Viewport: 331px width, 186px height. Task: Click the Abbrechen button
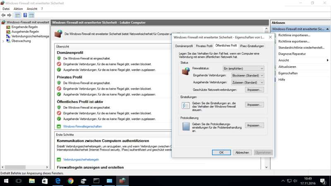pyautogui.click(x=242, y=153)
